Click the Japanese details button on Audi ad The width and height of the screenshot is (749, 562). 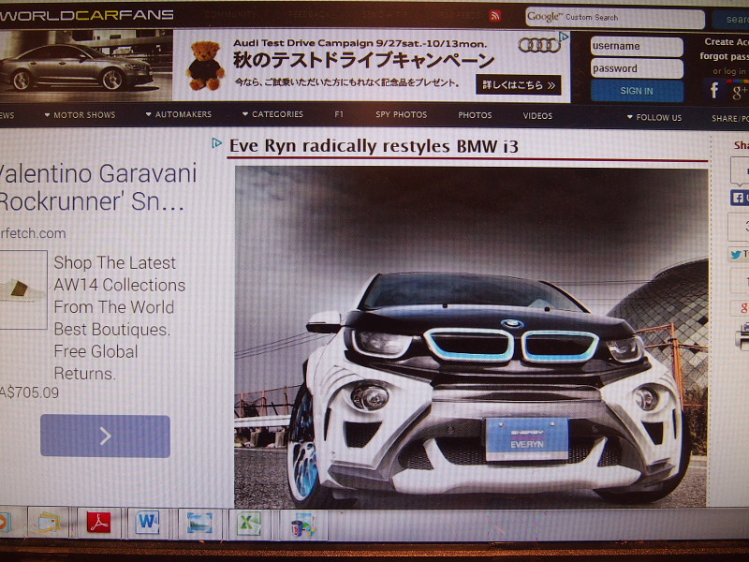click(519, 85)
